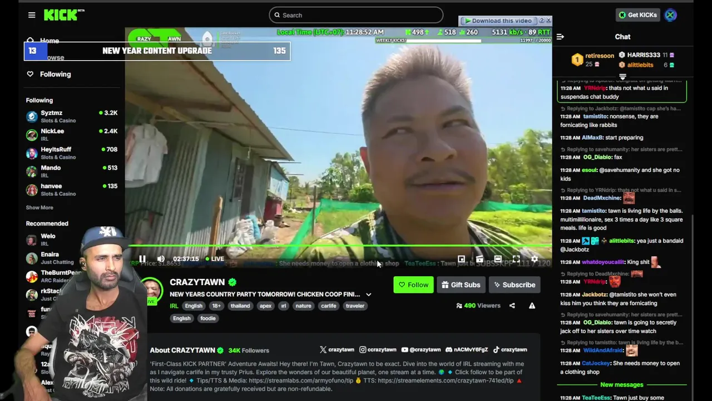Click the chat panel scrollbar
Screen dimensions: 712x401
[692, 300]
